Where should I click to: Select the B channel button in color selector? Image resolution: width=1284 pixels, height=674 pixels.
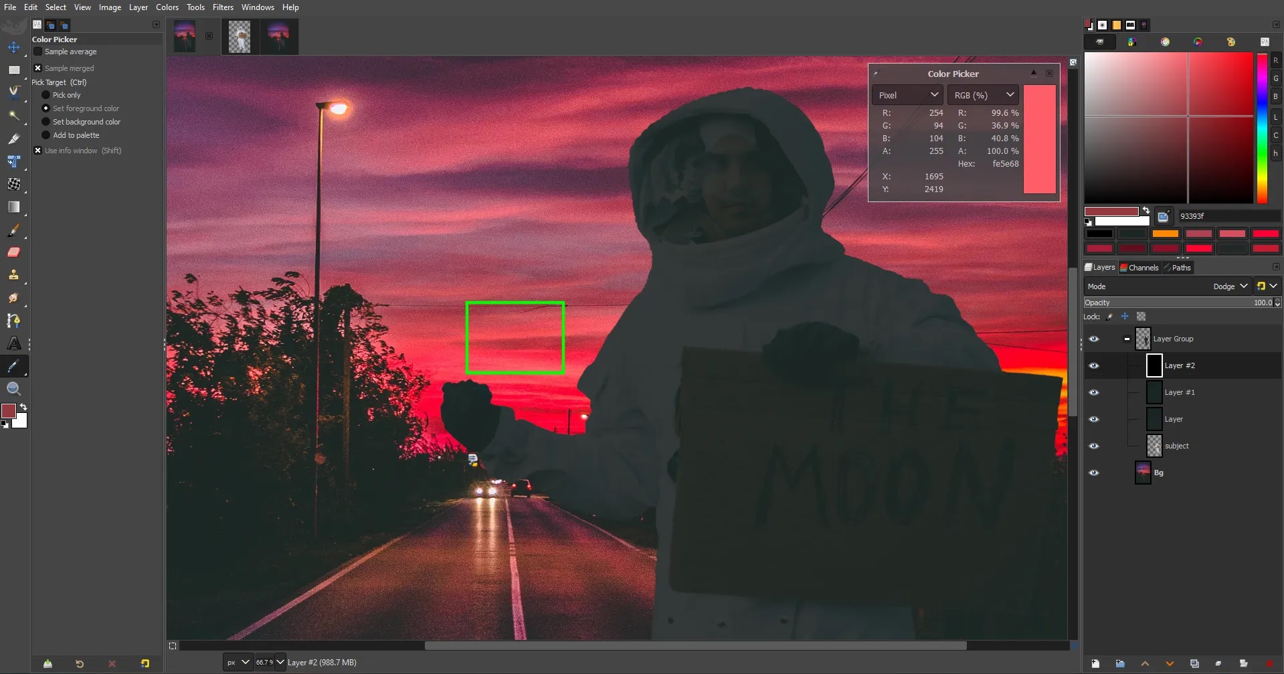[x=1275, y=96]
